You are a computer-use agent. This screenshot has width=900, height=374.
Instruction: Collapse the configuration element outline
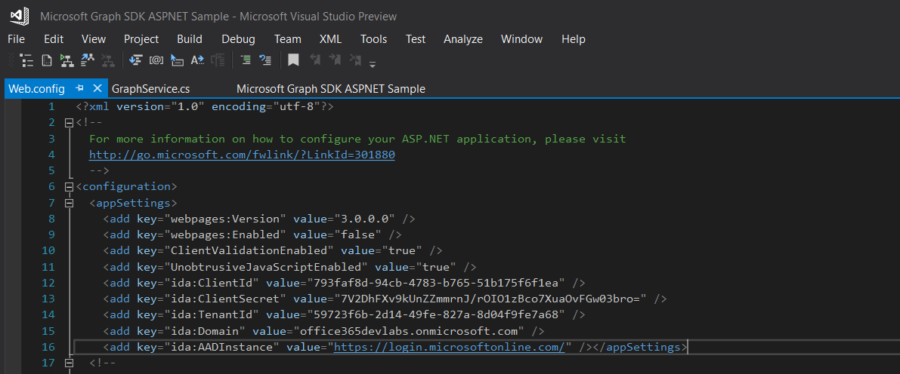(70, 186)
